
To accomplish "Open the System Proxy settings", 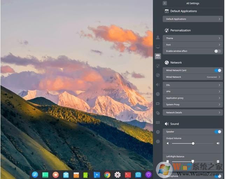I will (192, 104).
